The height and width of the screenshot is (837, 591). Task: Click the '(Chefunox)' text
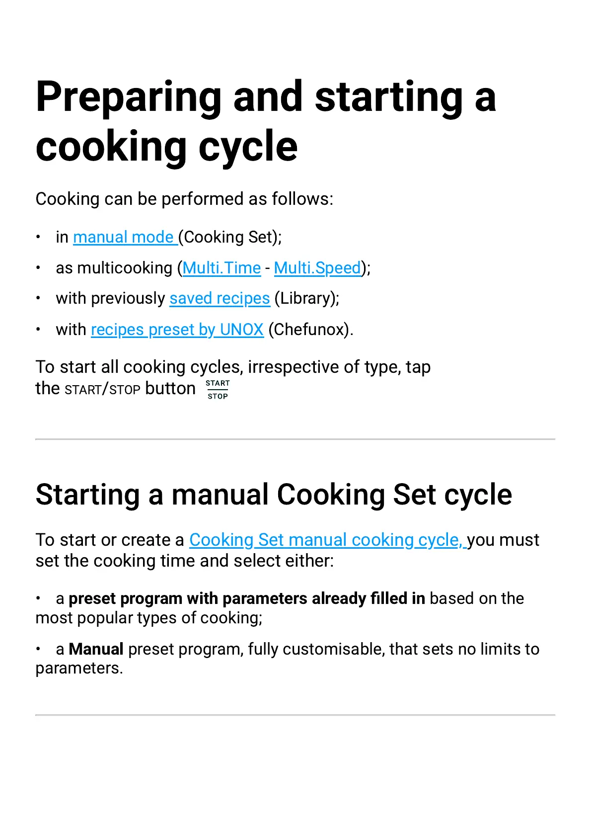pyautogui.click(x=310, y=330)
